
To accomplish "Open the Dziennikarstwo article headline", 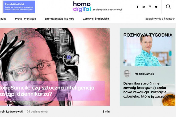I will [146, 90].
